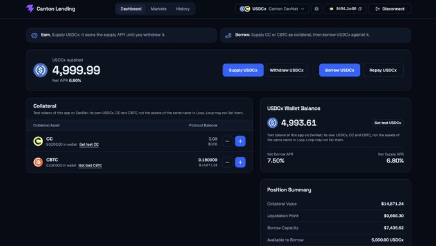The width and height of the screenshot is (436, 246).
Task: Open the History tab
Action: (183, 9)
